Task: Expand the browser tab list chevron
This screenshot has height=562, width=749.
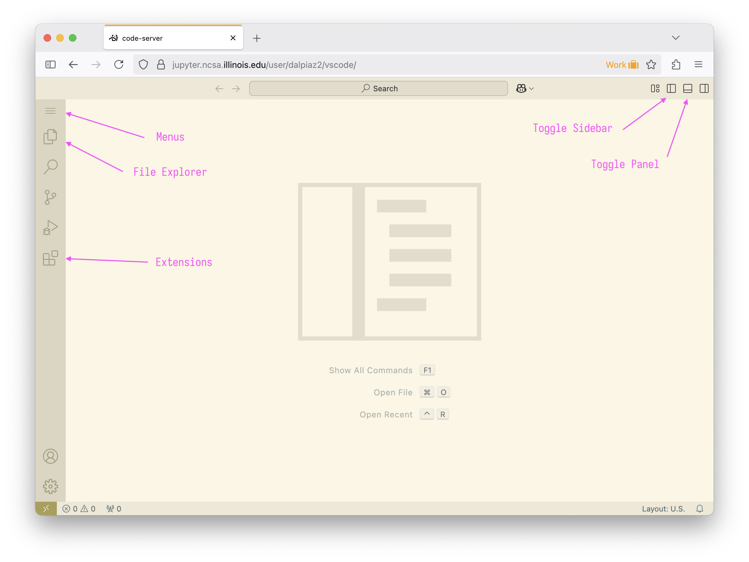Action: (675, 38)
